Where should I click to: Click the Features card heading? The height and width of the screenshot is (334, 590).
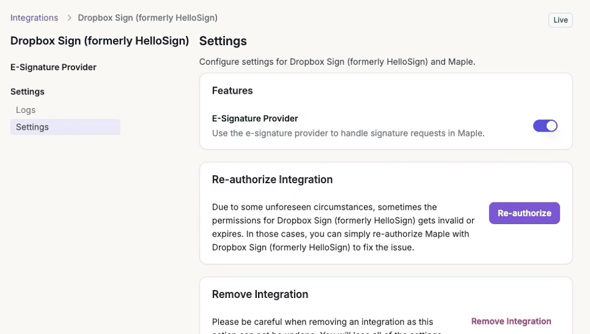(232, 91)
